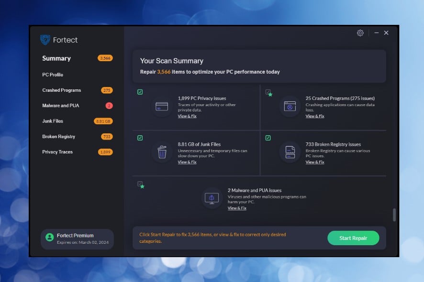Click the Broken Registry document icon
Screen dimensions: 424x282
click(290, 152)
